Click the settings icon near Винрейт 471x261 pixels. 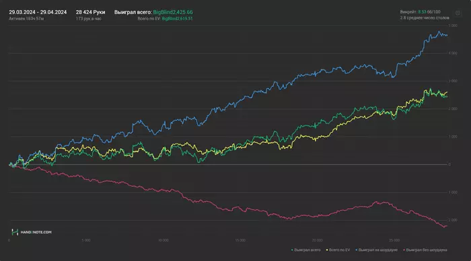pyautogui.click(x=458, y=13)
